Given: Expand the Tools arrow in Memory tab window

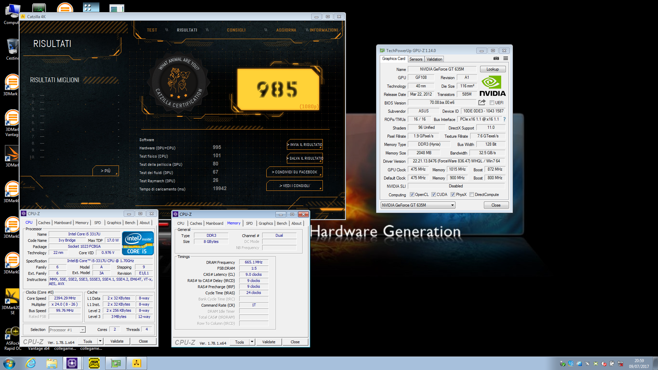Looking at the screenshot, I should point(252,342).
